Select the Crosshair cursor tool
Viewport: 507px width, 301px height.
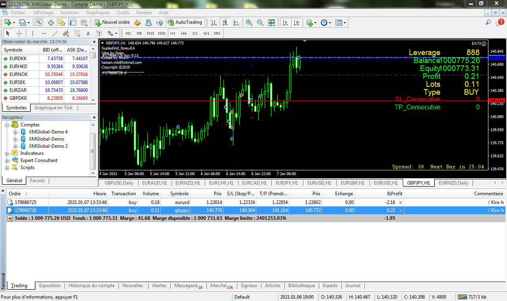point(19,33)
